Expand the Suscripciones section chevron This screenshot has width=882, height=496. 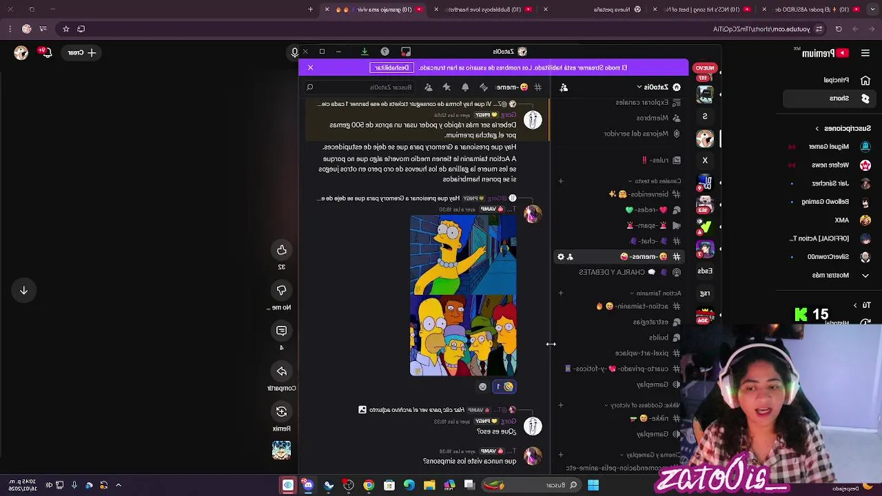point(817,129)
